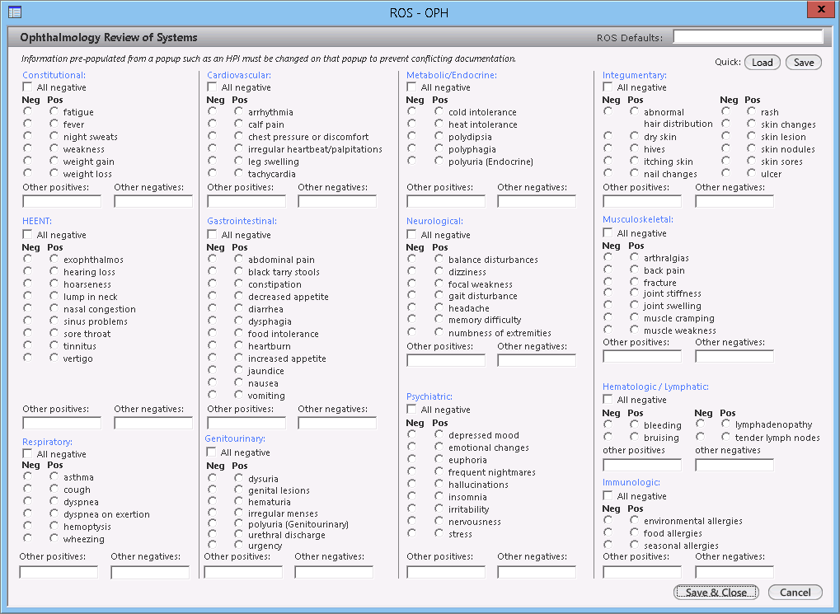Check Constitutional All negative box
This screenshot has height=614, width=840.
click(x=27, y=87)
